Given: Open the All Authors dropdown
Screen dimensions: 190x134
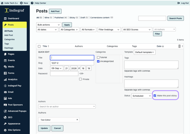Looking at the screenshot, I should [164, 29].
